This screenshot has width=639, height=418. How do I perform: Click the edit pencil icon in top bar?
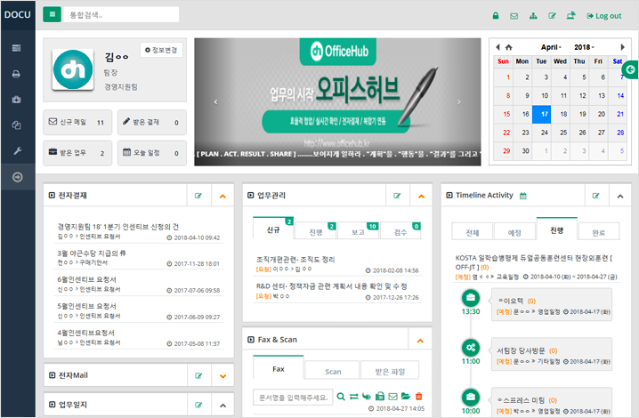(x=552, y=16)
